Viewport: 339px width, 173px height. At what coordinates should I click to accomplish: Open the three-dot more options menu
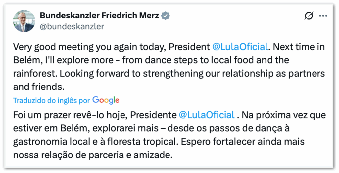point(323,16)
